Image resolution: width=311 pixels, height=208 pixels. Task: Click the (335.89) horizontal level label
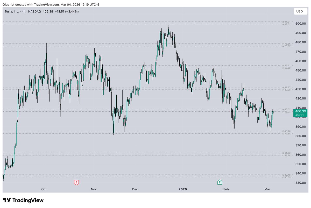pyautogui.click(x=287, y=177)
